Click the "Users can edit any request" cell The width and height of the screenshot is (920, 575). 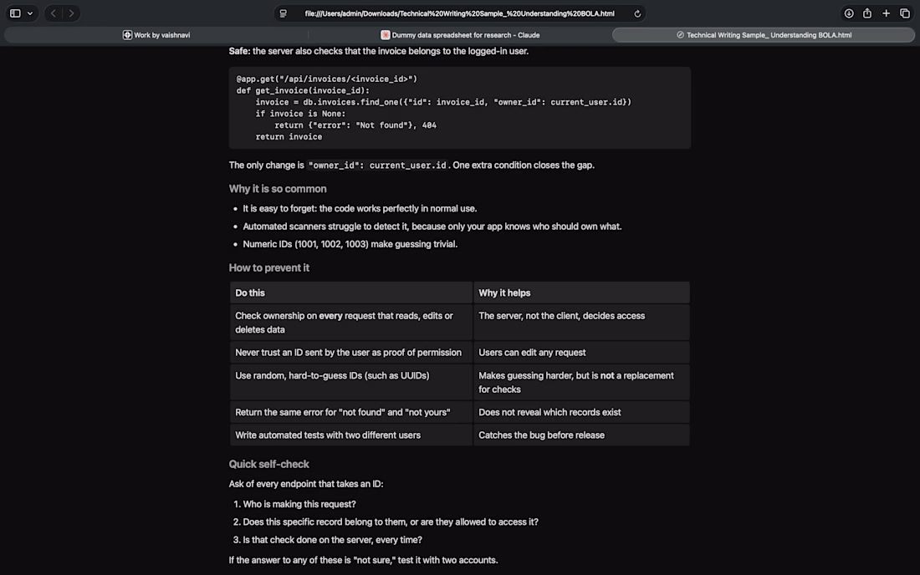(581, 352)
